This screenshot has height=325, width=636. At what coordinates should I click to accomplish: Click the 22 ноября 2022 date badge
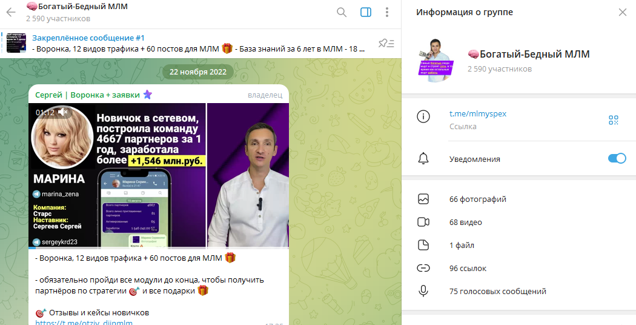198,72
